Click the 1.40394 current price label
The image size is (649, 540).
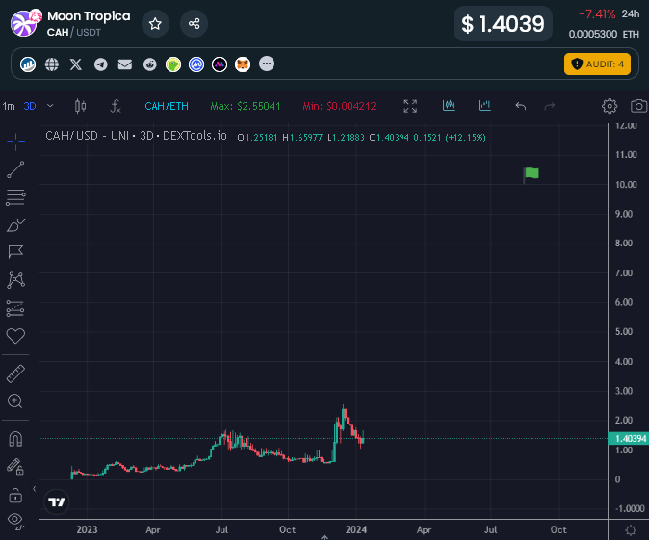[631, 439]
